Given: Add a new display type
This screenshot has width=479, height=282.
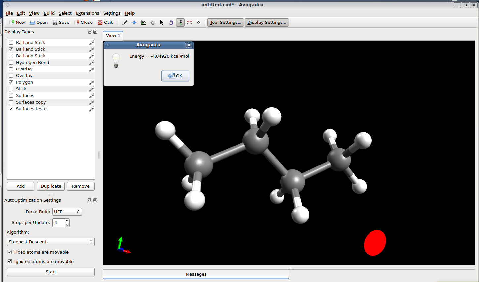Looking at the screenshot, I should coord(21,186).
